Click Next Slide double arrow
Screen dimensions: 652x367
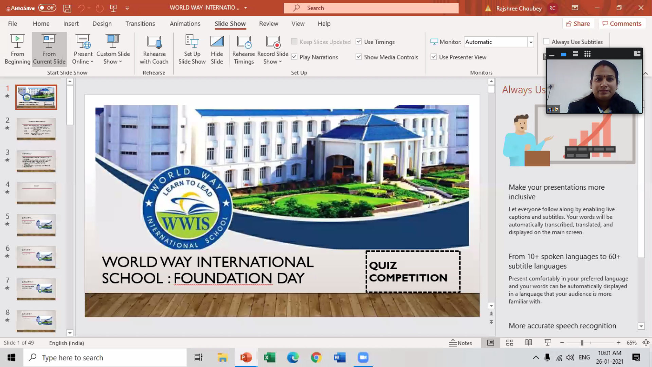coord(491,322)
